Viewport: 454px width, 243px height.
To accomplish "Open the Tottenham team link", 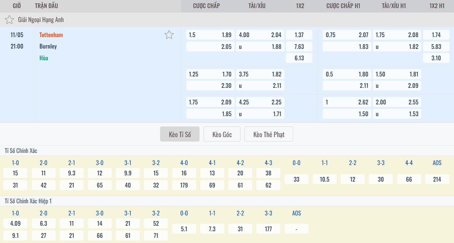I will (51, 35).
